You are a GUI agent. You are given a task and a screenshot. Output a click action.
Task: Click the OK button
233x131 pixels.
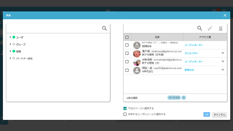point(207,115)
